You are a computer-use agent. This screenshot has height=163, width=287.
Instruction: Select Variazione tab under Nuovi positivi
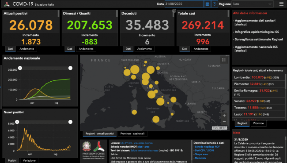[x=29, y=161]
